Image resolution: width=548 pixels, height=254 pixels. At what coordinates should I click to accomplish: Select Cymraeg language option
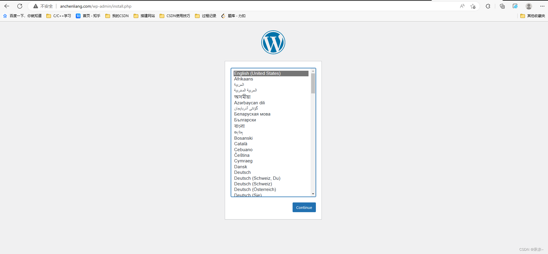(271, 161)
